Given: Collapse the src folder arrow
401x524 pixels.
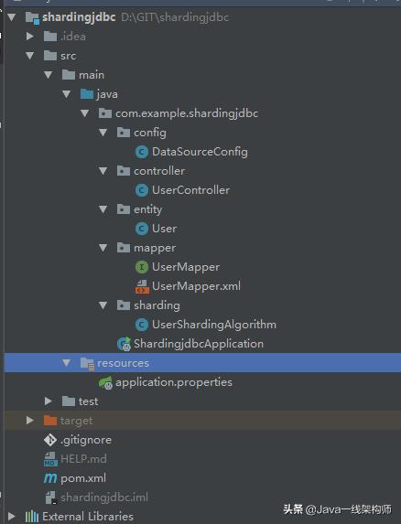Looking at the screenshot, I should (x=30, y=56).
